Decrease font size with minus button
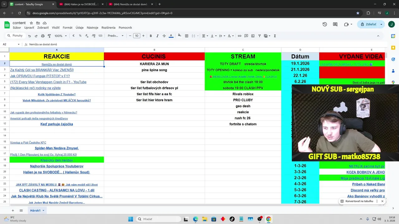Screen dimensions: 399x224 (130, 36)
